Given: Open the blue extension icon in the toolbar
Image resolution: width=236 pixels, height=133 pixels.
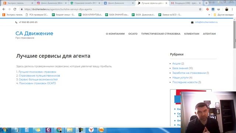Looking at the screenshot, I should (x=213, y=9).
